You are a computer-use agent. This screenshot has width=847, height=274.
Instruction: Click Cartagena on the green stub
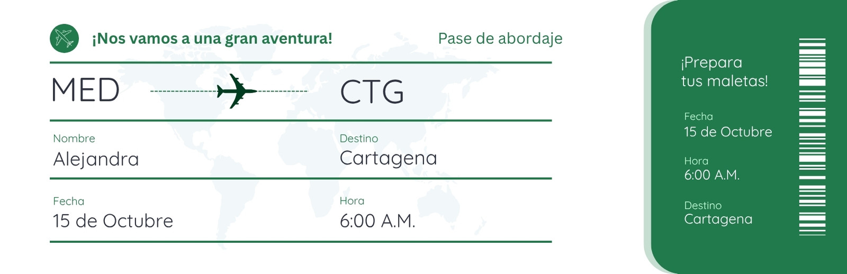718,219
